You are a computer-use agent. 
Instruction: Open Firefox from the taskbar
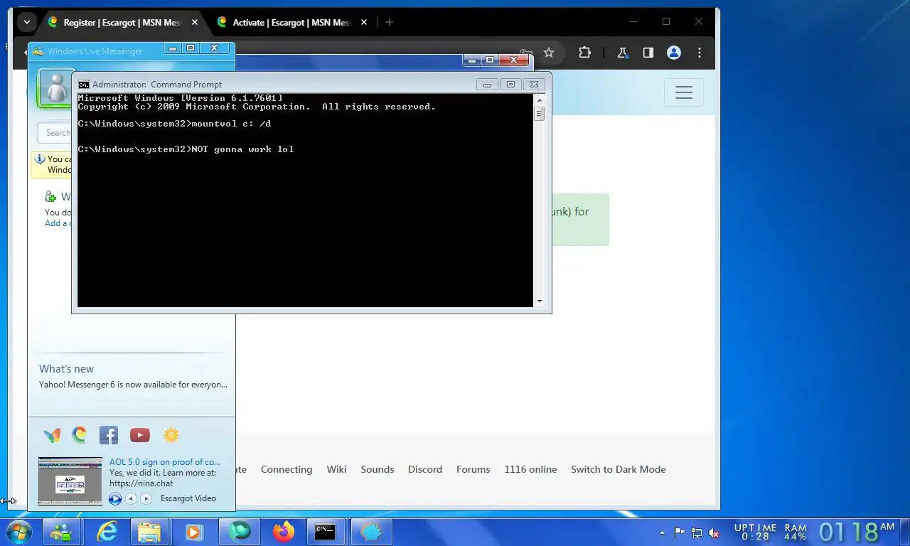pos(284,532)
